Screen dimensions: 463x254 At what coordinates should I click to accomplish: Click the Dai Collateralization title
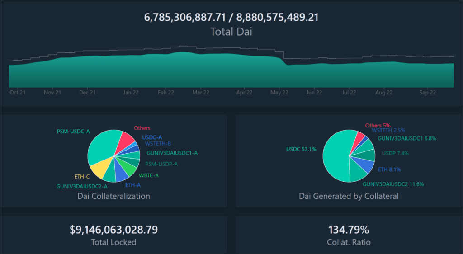tap(113, 196)
